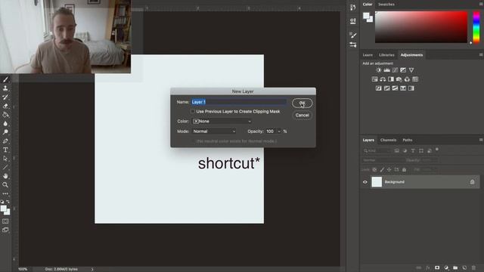The height and width of the screenshot is (272, 484).
Task: Open the Color panel options menu
Action: tap(481, 5)
